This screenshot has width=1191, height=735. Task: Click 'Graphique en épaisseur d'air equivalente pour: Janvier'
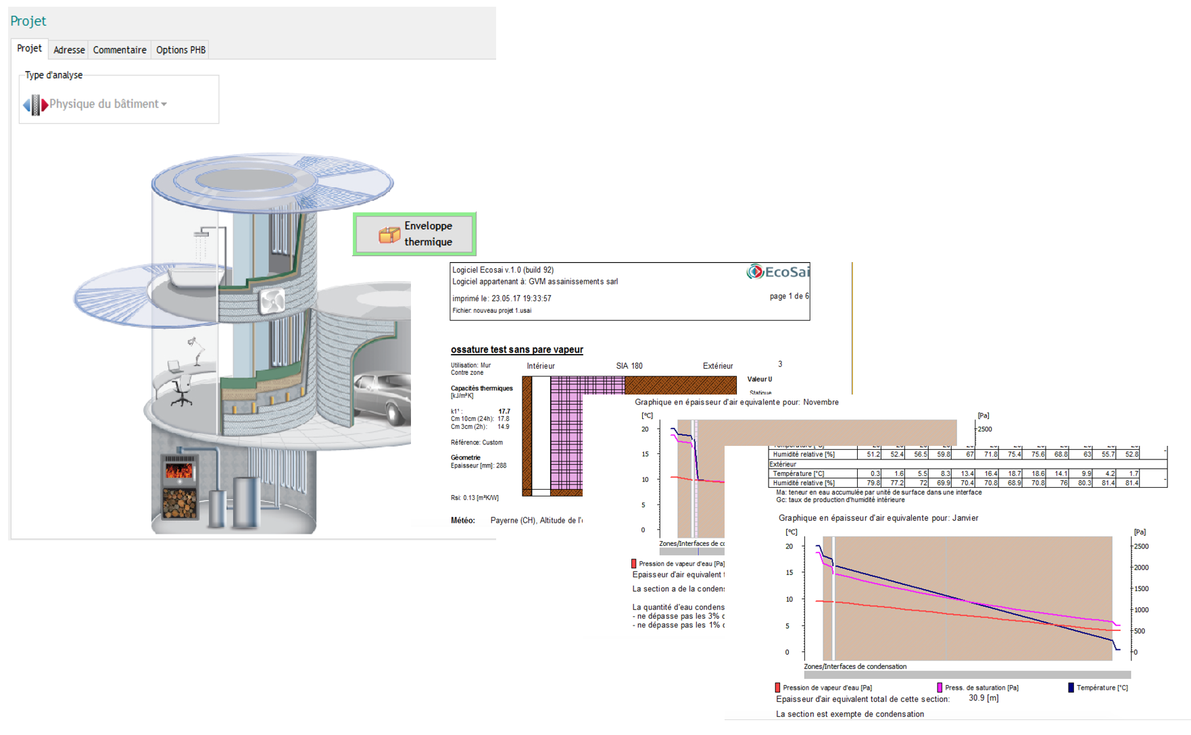pos(878,518)
